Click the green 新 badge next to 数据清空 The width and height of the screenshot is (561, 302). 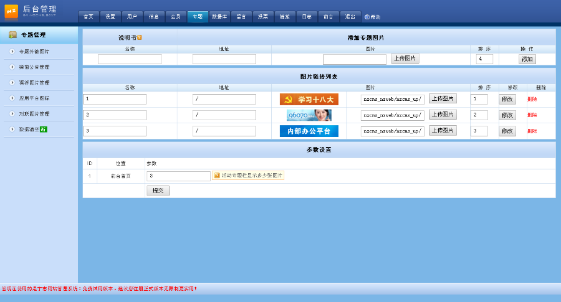click(x=43, y=130)
